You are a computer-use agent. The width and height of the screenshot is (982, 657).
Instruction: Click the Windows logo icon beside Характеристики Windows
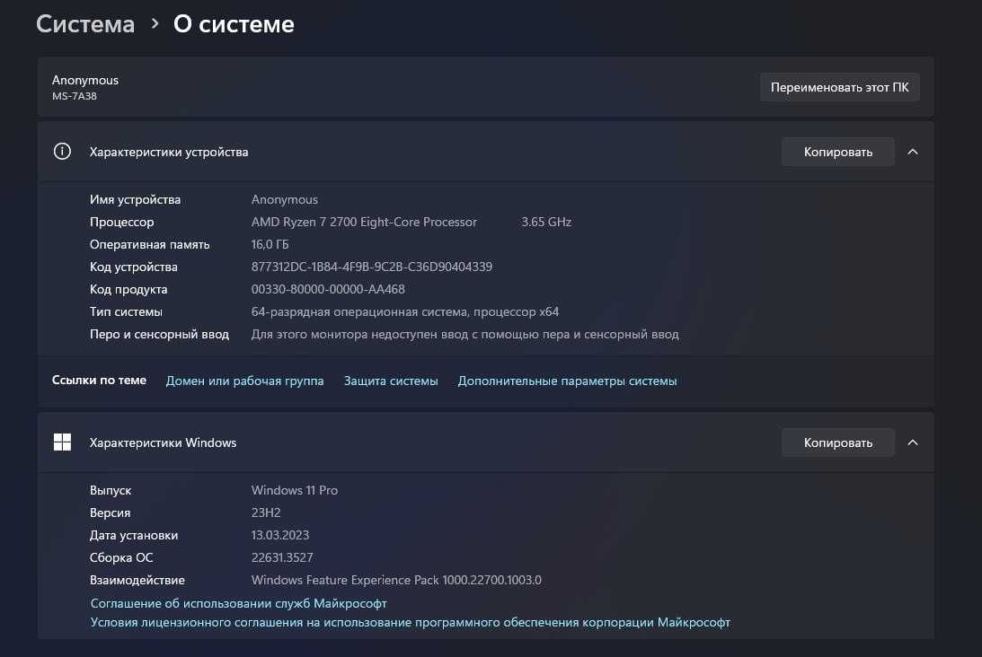click(62, 442)
